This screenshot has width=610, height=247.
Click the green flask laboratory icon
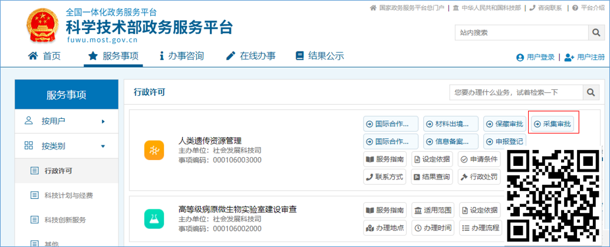tap(154, 219)
